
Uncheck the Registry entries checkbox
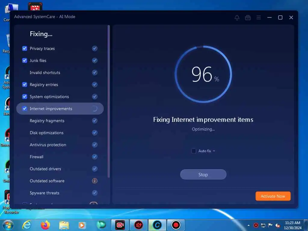25,85
